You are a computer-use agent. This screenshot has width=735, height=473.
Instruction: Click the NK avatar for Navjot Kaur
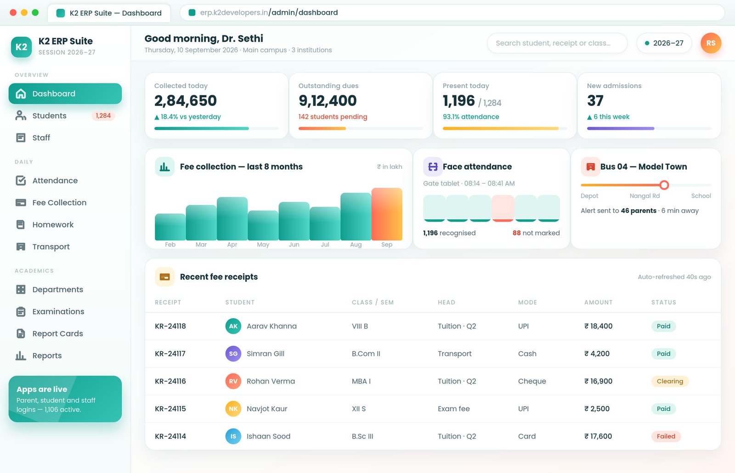[233, 409]
